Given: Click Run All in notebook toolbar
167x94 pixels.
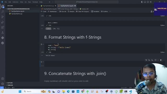Looking at the screenshot, I should [63, 11].
